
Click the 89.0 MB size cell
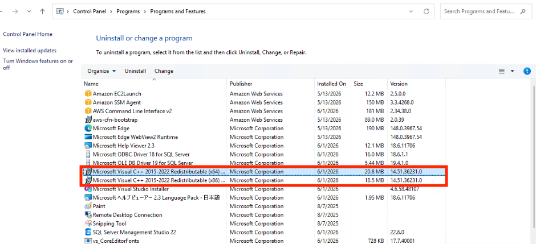(x=374, y=119)
